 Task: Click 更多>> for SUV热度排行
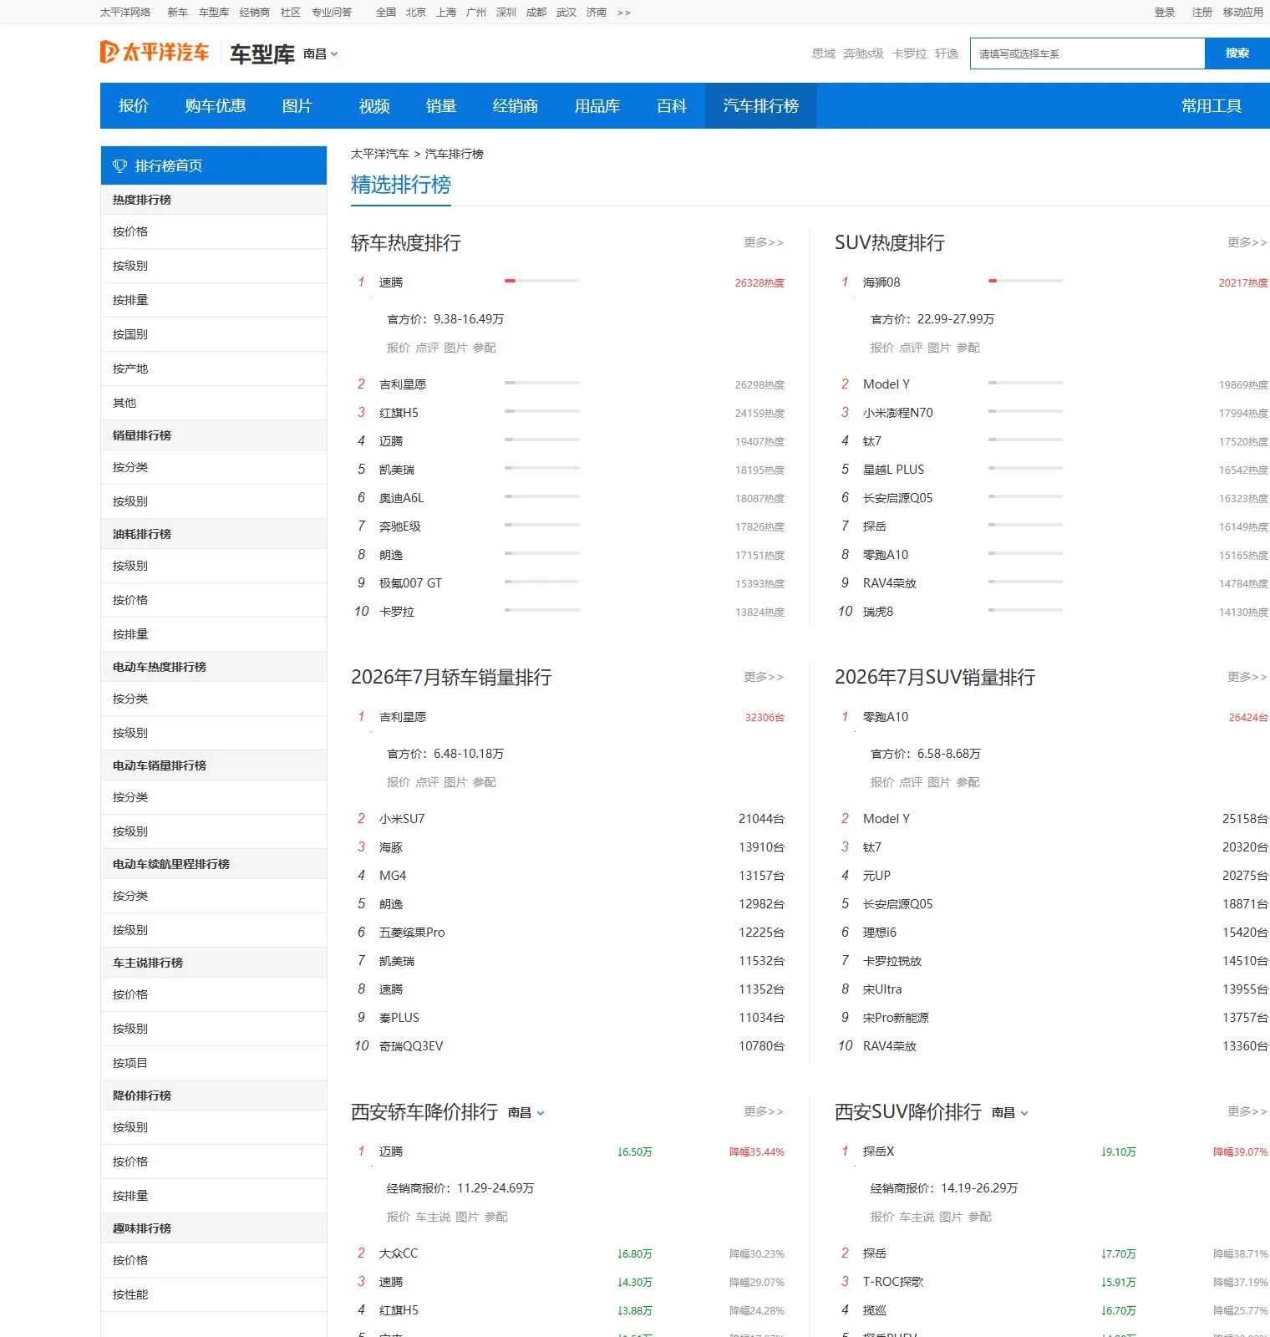coord(1247,242)
